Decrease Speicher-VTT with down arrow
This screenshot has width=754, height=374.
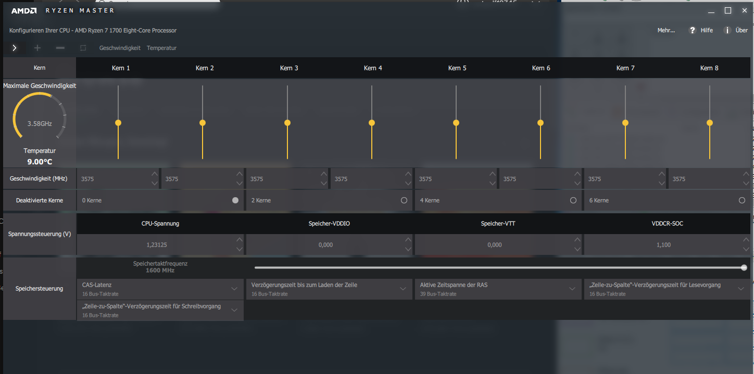[x=577, y=250]
